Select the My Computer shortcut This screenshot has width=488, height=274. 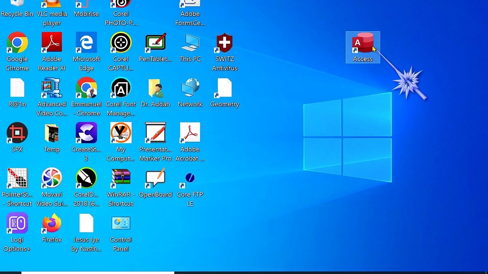click(121, 142)
